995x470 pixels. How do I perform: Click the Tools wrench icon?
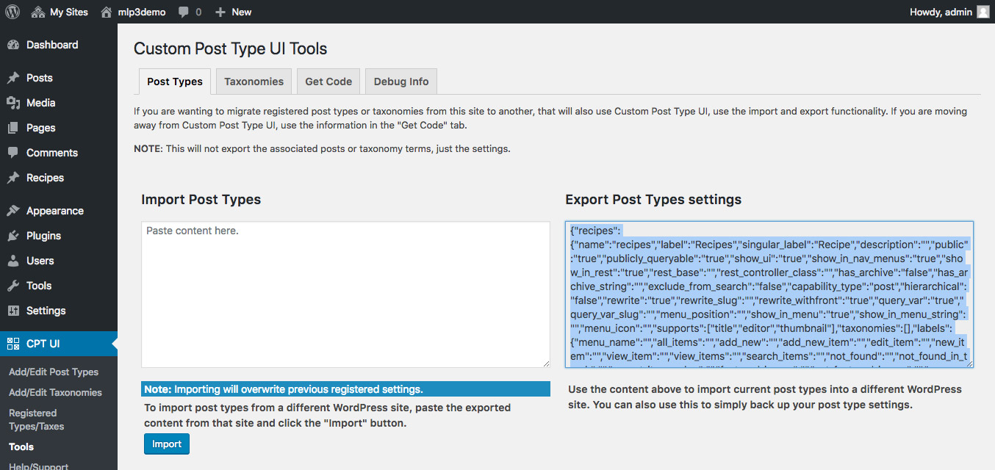tap(13, 286)
